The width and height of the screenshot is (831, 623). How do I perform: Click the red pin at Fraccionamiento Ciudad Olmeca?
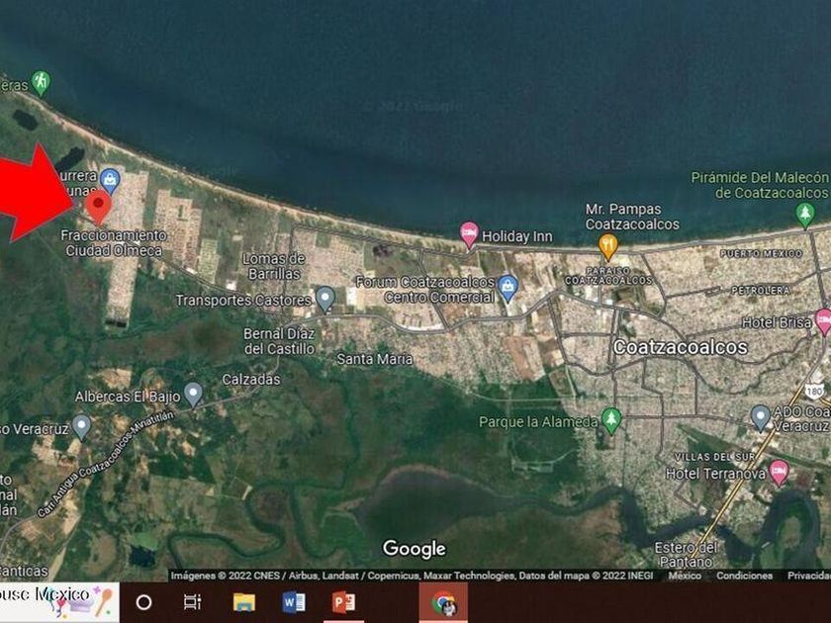[97, 206]
